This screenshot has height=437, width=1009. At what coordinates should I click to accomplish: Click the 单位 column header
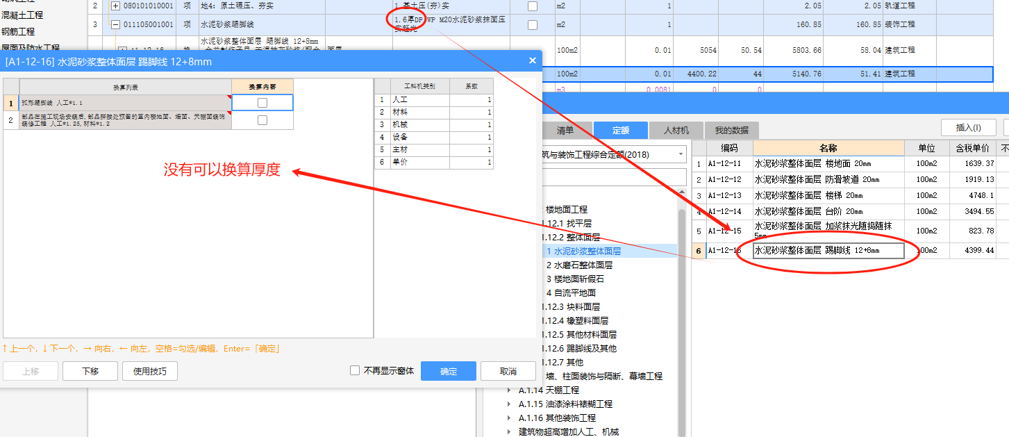[926, 148]
